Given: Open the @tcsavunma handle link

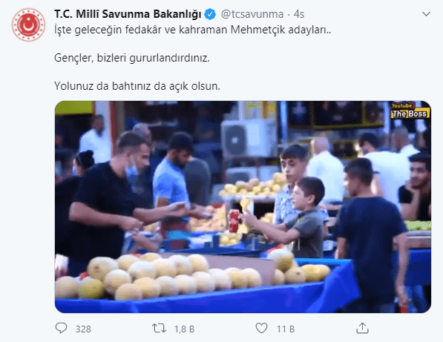Looking at the screenshot, I should [252, 14].
